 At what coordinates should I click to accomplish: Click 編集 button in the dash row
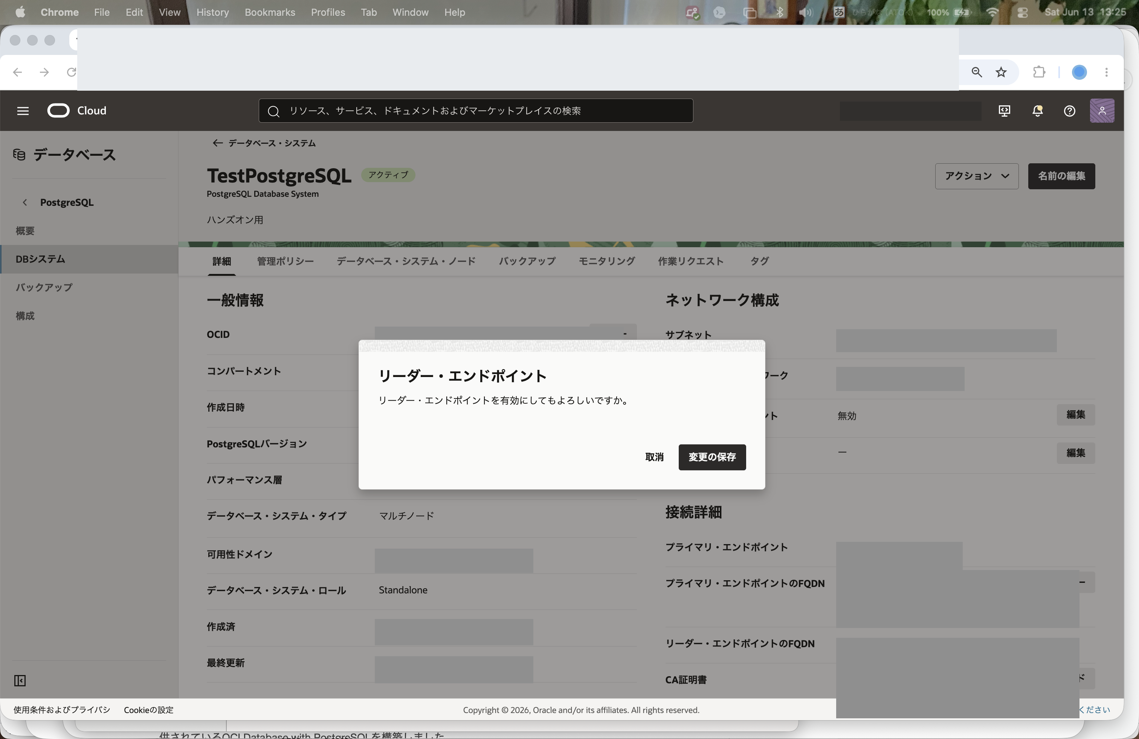1075,453
